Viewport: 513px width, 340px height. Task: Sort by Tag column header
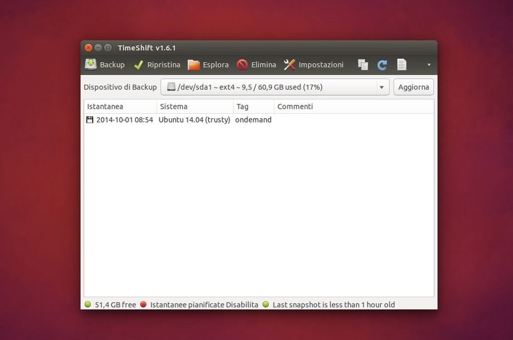pos(254,106)
